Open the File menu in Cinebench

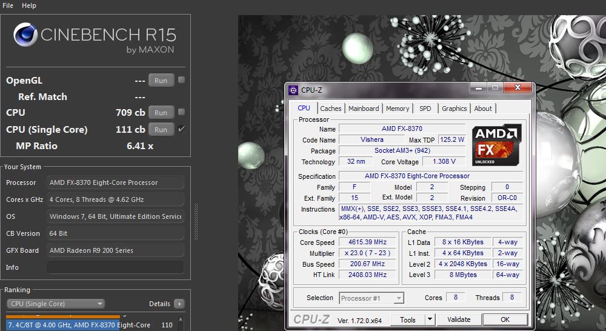pos(8,5)
